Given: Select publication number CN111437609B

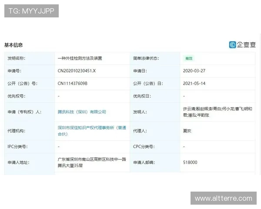Looking at the screenshot, I should point(72,83).
